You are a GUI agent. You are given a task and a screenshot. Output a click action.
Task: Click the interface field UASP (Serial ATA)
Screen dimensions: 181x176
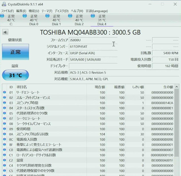[x=93, y=53]
